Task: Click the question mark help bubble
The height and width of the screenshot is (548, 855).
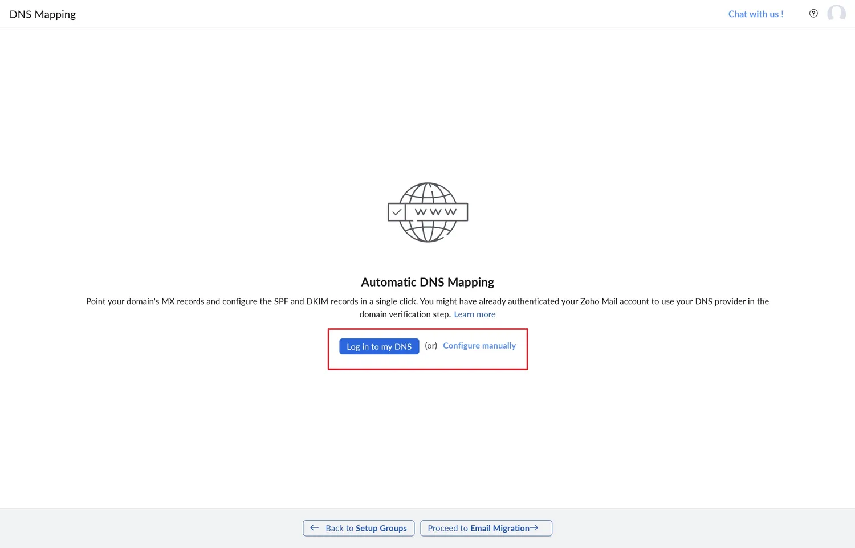Action: [x=813, y=13]
